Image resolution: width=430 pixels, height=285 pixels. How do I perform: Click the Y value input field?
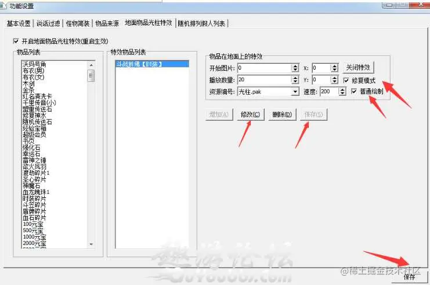[x=321, y=80]
